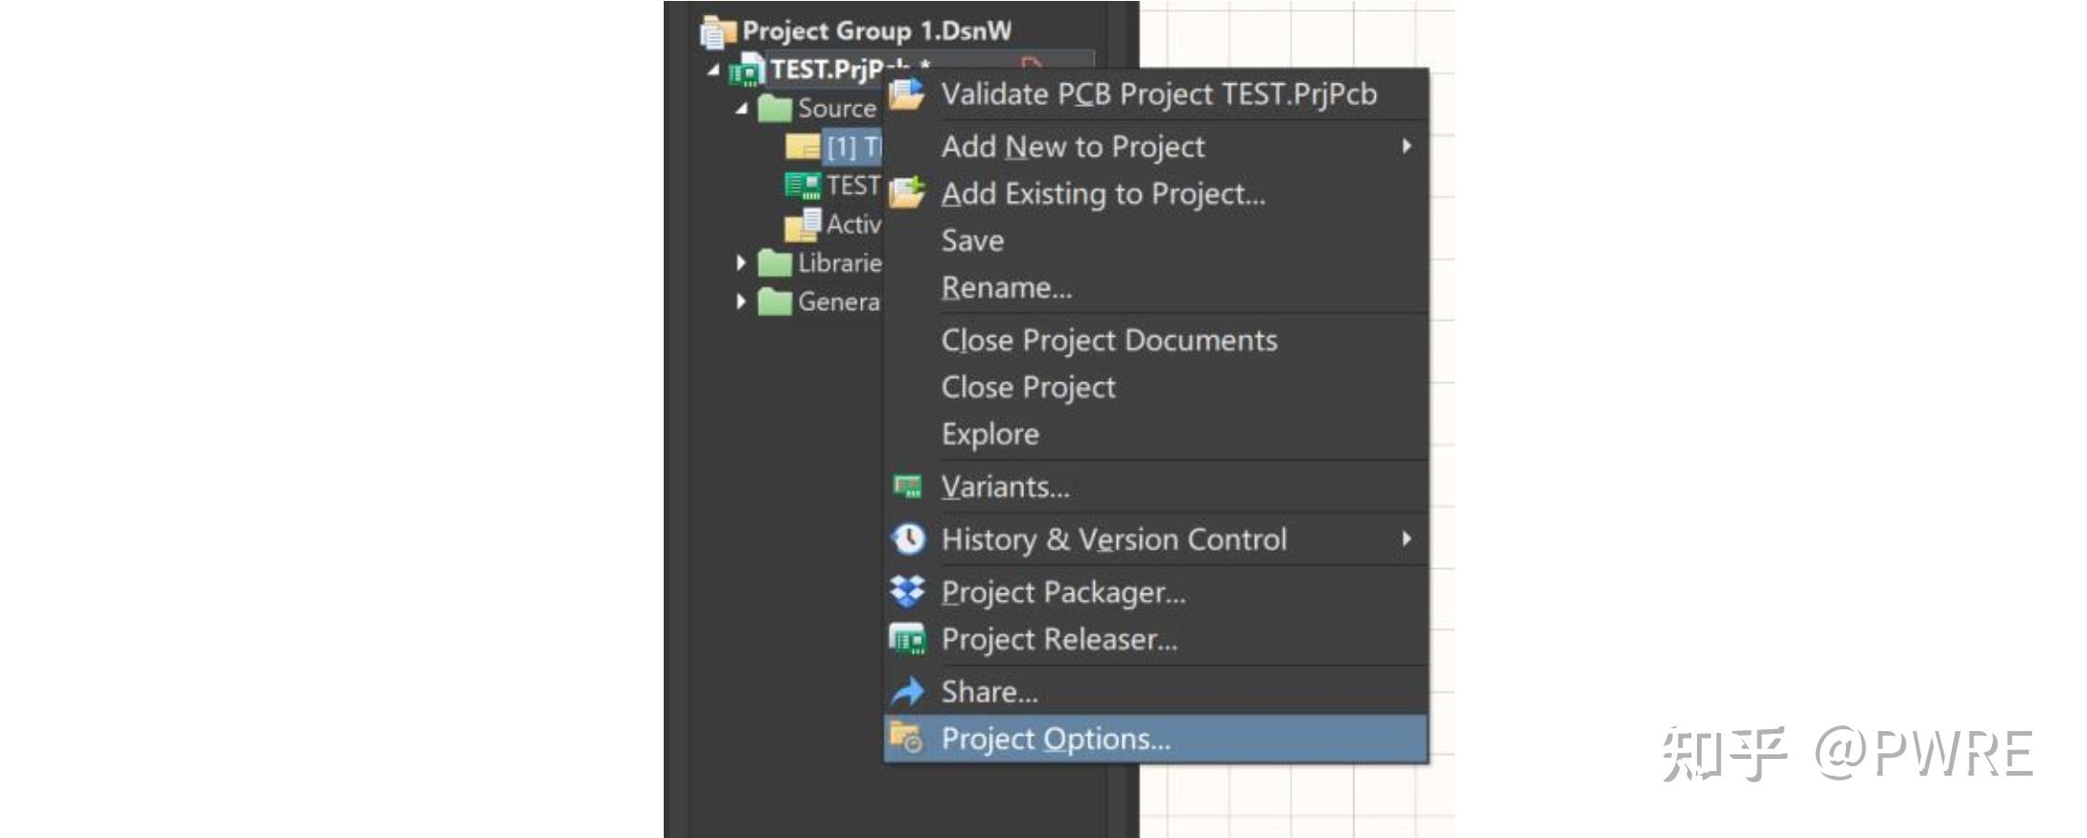Expand the Generated folder arrow
This screenshot has width=2087, height=838.
741,301
